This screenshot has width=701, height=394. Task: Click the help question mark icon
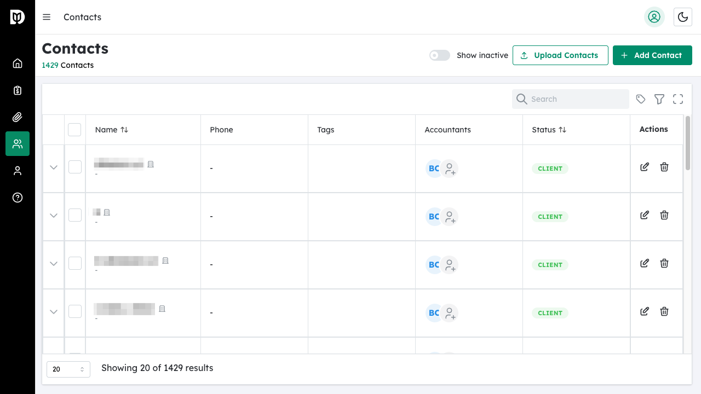[18, 198]
